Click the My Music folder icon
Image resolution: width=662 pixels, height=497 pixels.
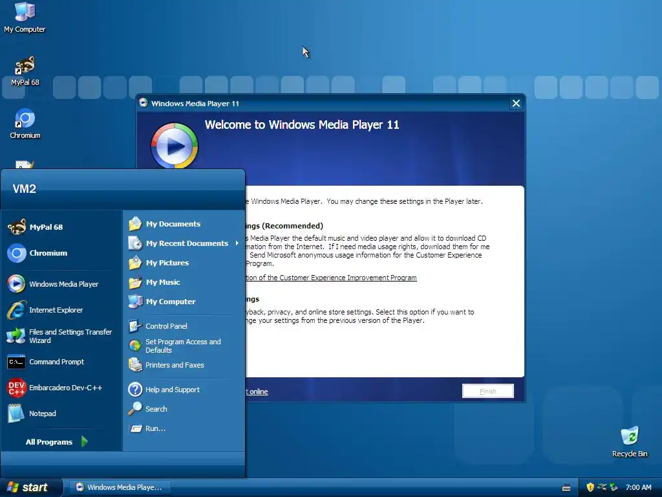(x=135, y=282)
